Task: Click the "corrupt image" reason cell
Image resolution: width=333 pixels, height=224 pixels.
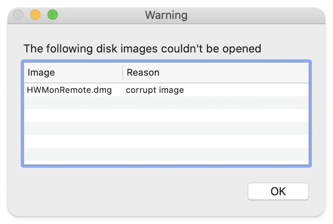Action: pos(155,90)
